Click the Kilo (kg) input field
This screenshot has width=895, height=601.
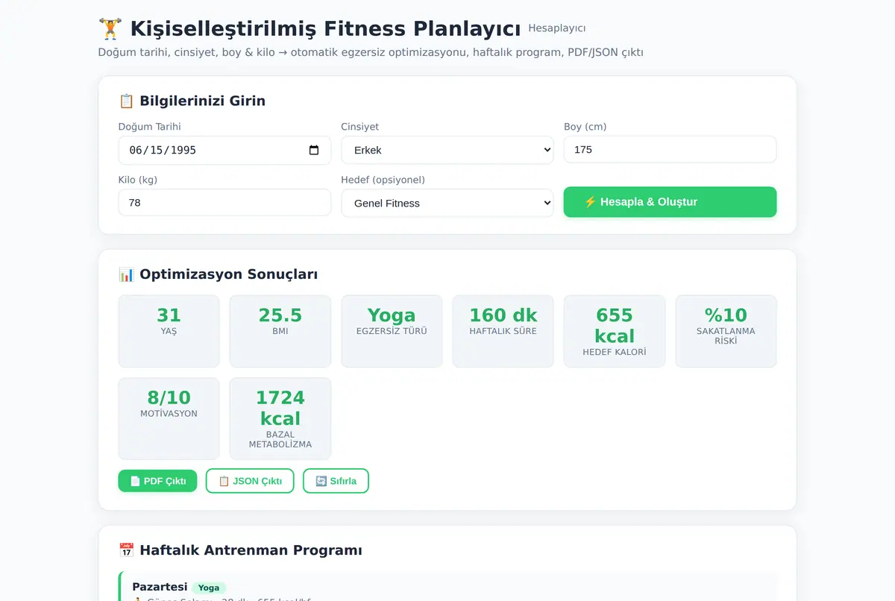pyautogui.click(x=224, y=202)
